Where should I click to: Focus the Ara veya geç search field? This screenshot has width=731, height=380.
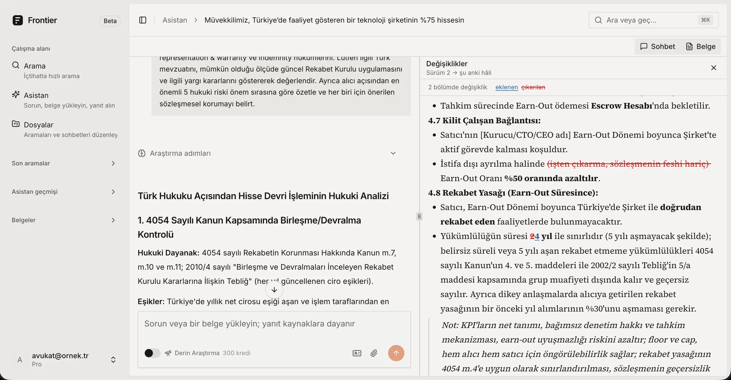coord(654,20)
